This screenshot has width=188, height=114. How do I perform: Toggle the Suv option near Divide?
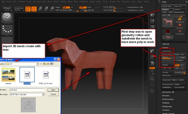pyautogui.click(x=182, y=65)
